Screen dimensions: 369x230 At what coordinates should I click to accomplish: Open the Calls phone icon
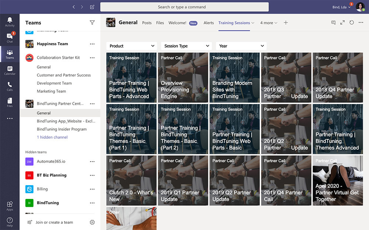10,86
